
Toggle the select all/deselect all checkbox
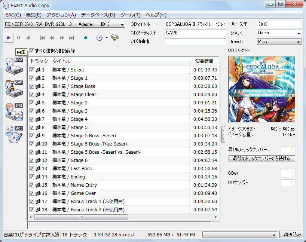pos(32,51)
